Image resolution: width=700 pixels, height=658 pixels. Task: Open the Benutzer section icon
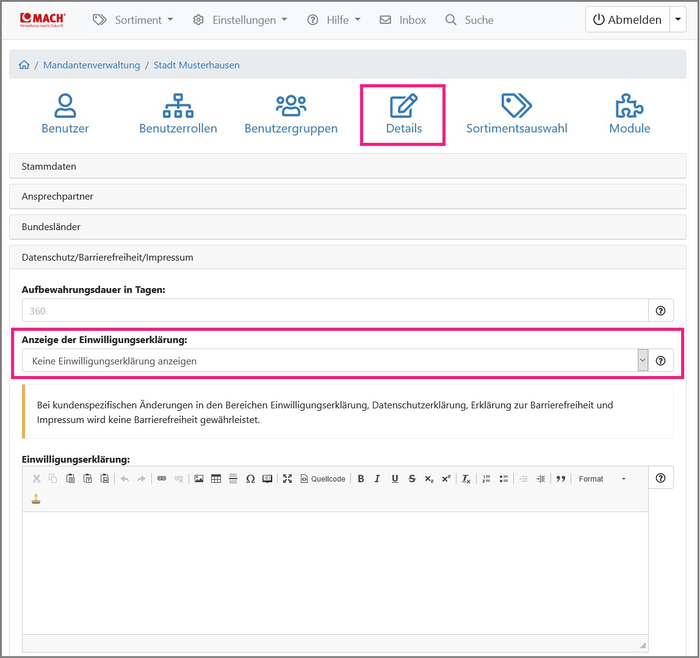[x=65, y=106]
